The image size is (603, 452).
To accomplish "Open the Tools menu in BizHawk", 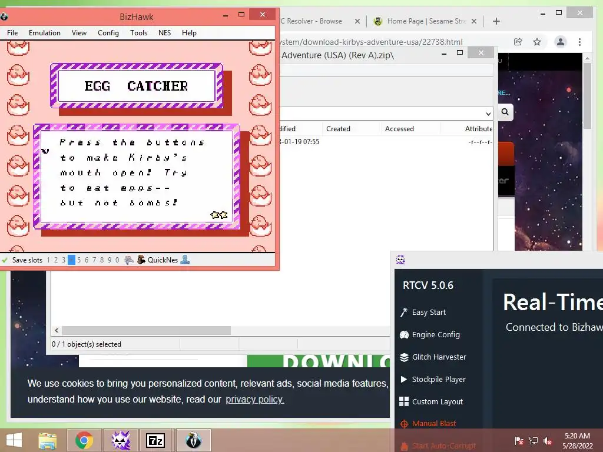I will click(138, 33).
